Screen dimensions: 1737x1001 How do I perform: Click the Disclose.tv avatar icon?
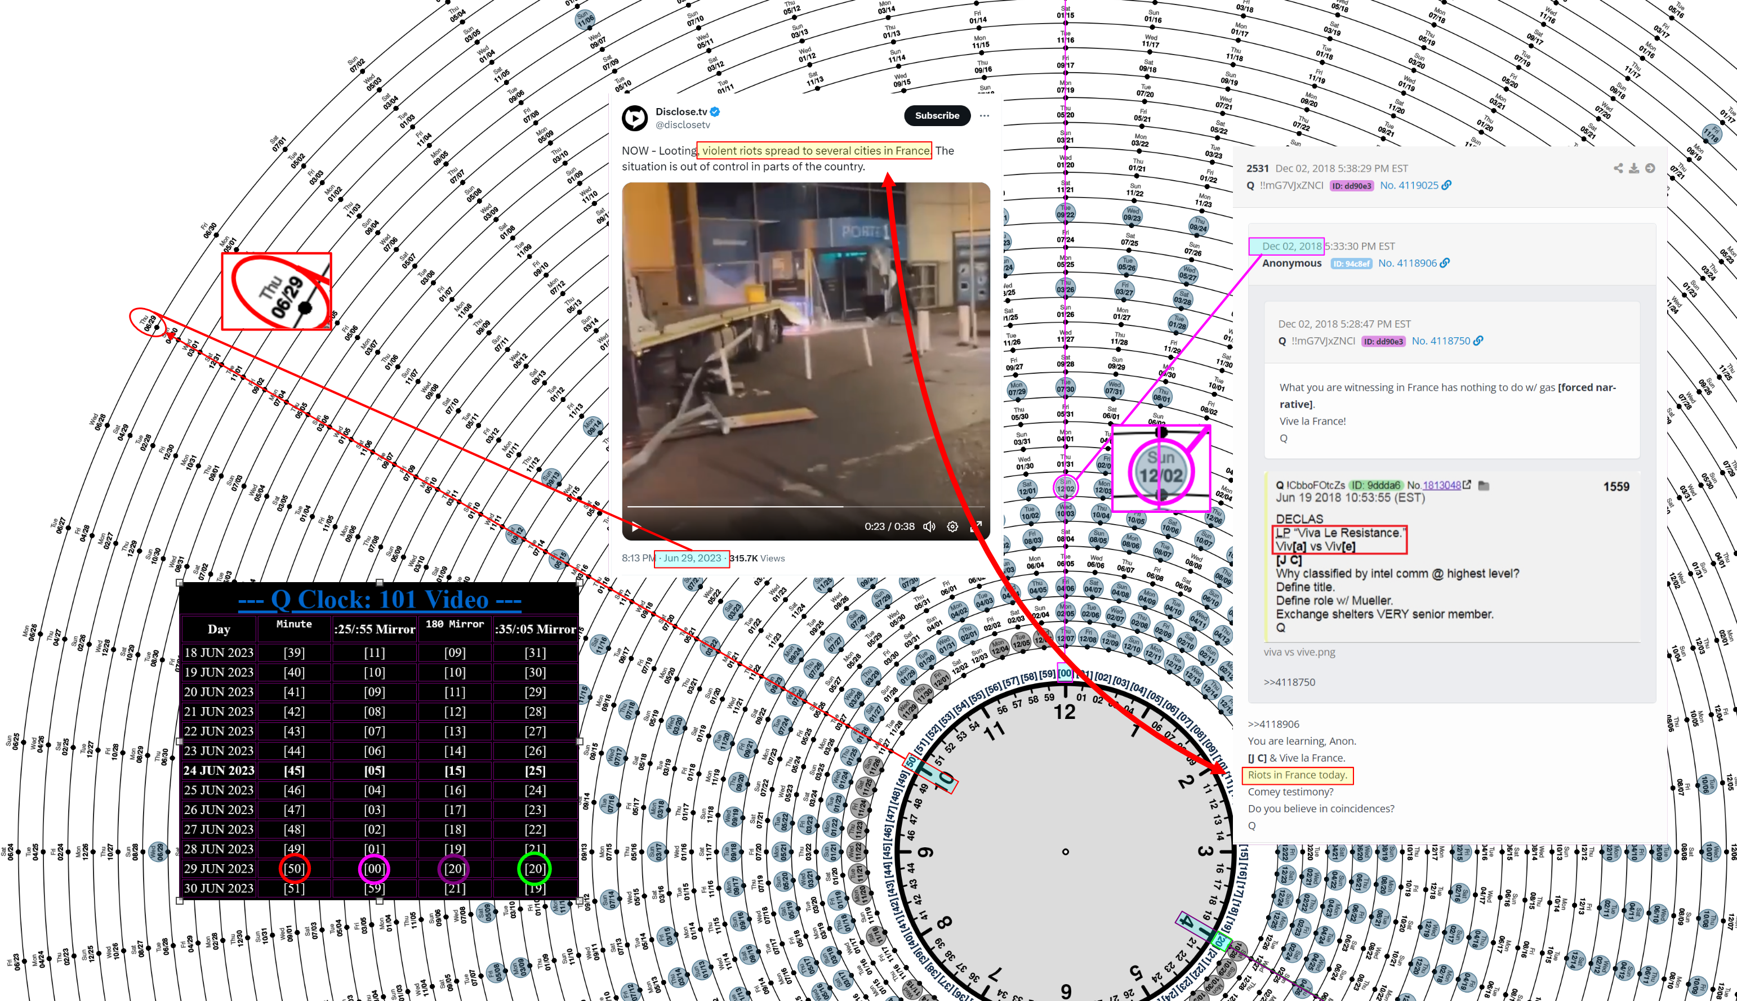coord(634,118)
